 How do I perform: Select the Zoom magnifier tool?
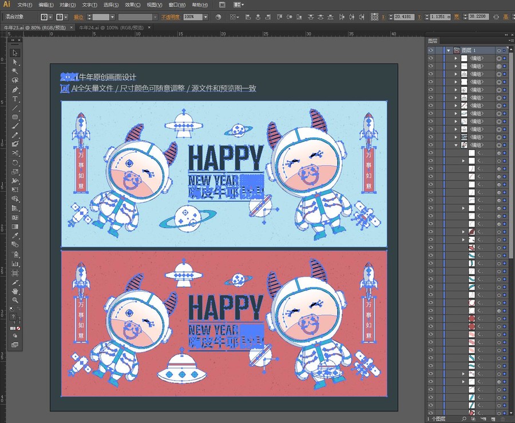(15, 300)
